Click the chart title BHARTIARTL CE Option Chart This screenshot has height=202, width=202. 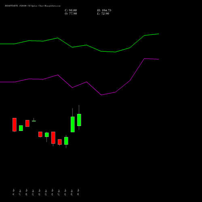point(33,6)
